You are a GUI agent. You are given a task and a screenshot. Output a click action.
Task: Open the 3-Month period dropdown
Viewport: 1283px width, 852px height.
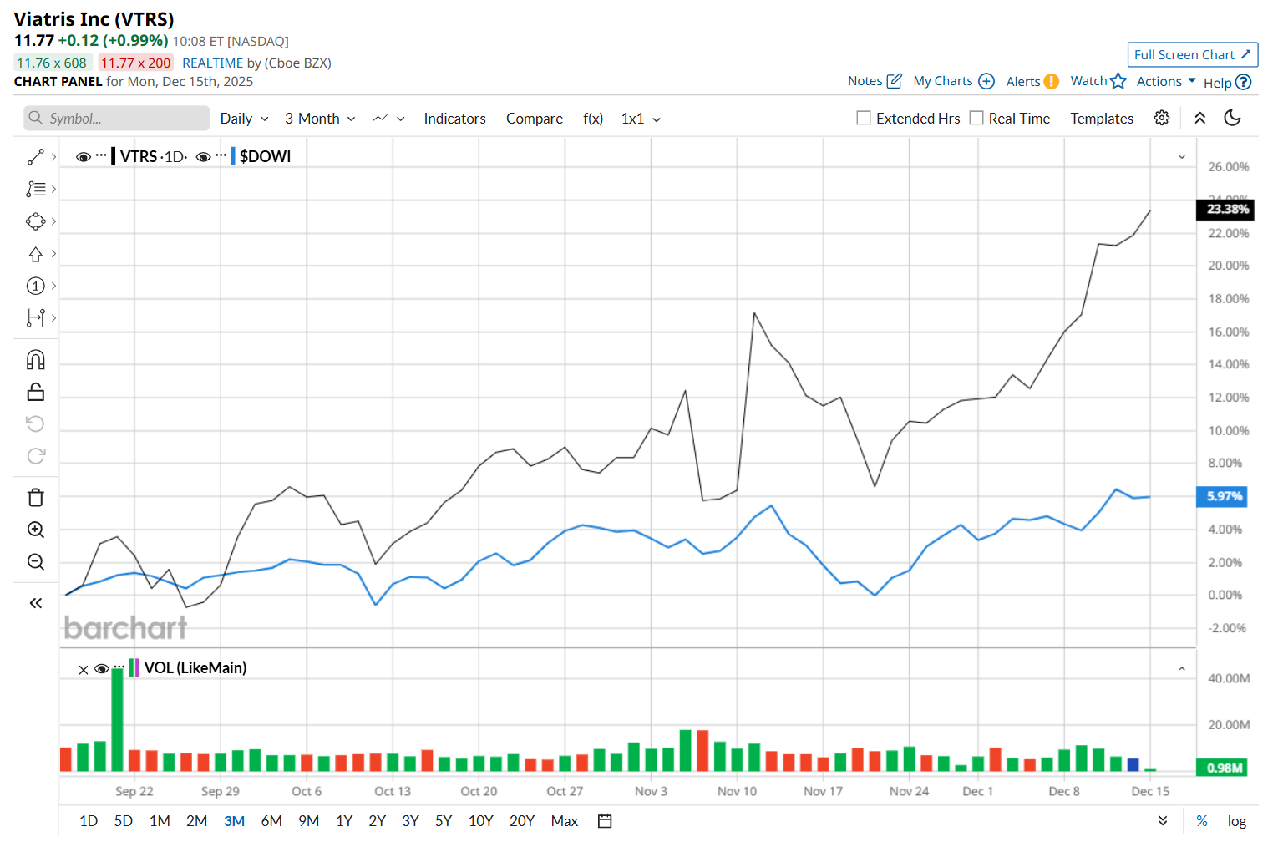coord(320,119)
